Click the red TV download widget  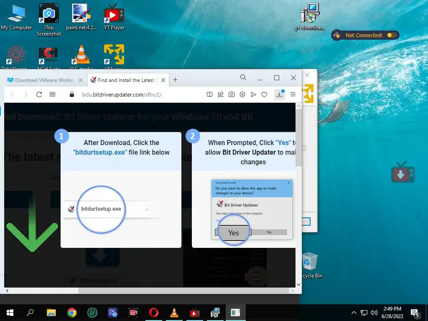[x=403, y=173]
